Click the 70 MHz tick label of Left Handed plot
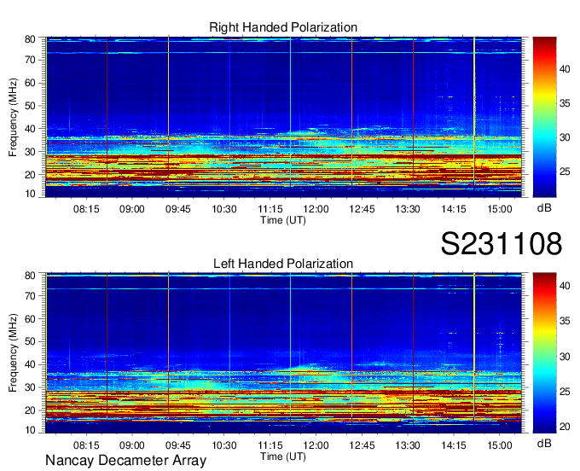The width and height of the screenshot is (580, 471). 30,295
